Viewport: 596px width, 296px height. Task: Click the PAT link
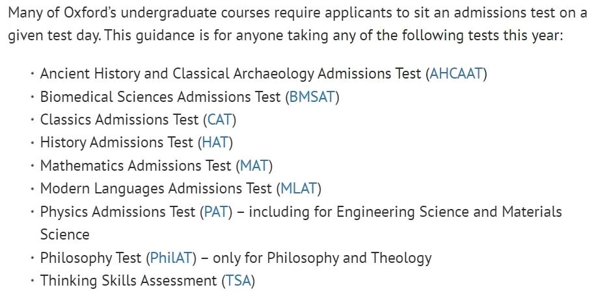tap(216, 212)
